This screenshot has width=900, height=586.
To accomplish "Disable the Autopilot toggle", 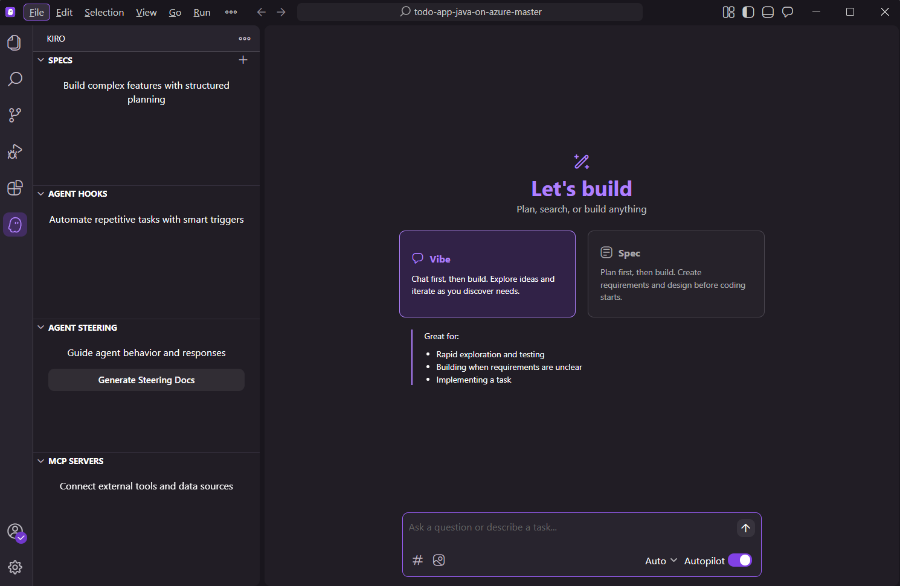I will [739, 561].
